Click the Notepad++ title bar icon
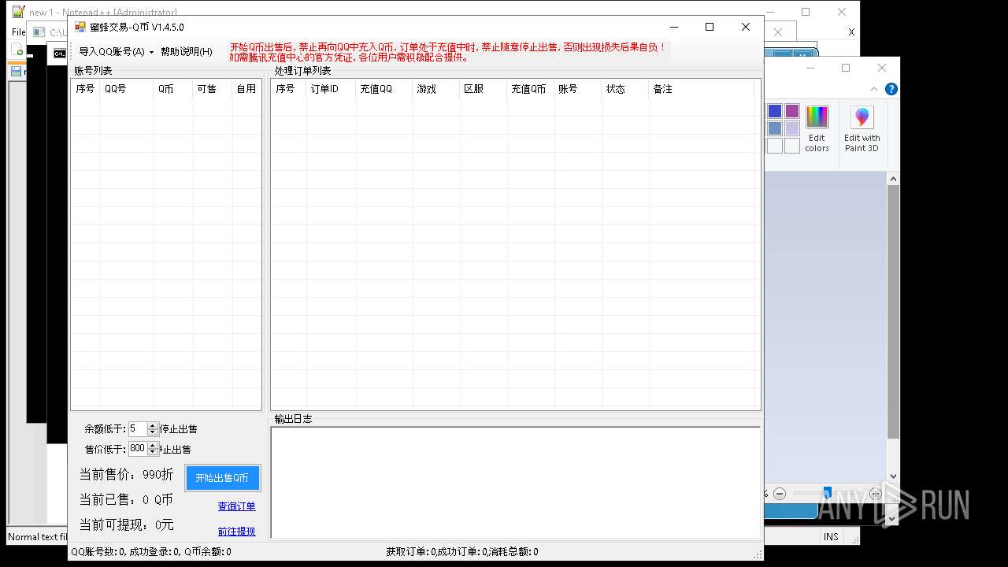Viewport: 1008px width, 567px height. (18, 12)
